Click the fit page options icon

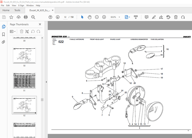click(x=126, y=17)
